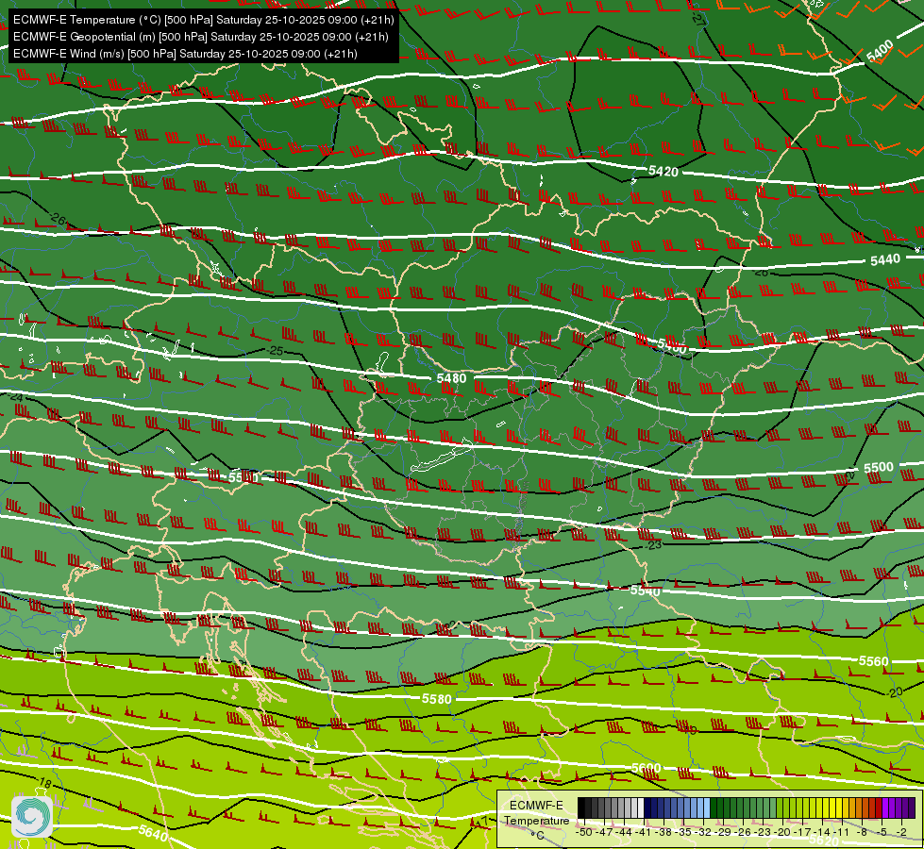Click the -27 isotherm label on map

click(x=698, y=19)
